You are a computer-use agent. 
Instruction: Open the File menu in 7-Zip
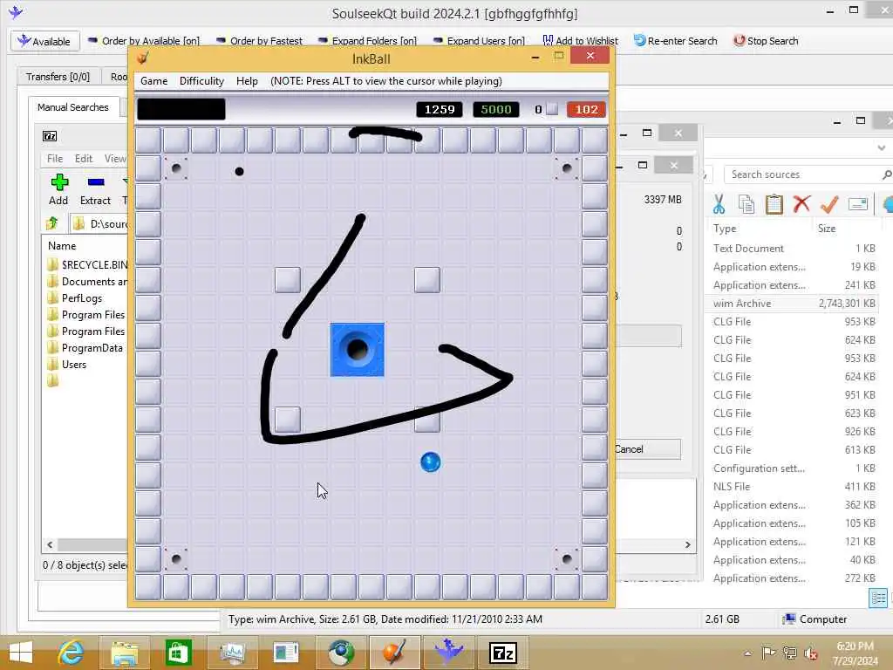click(55, 159)
